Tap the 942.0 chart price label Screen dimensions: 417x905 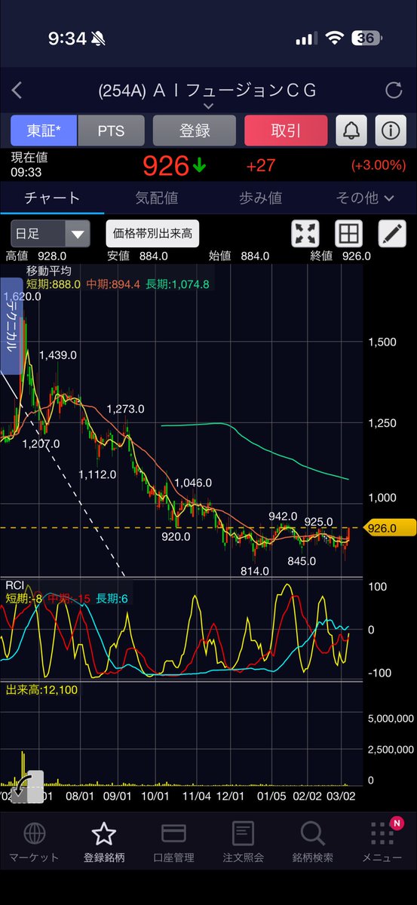click(x=284, y=516)
